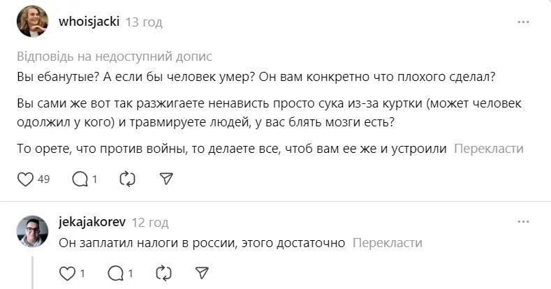Click the 49 likes count
The width and height of the screenshot is (551, 289).
[x=43, y=179]
